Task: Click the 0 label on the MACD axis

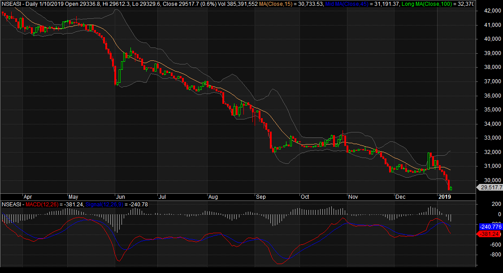Action: pos(499,214)
